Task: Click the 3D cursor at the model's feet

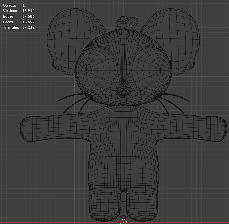Action: tap(123, 222)
